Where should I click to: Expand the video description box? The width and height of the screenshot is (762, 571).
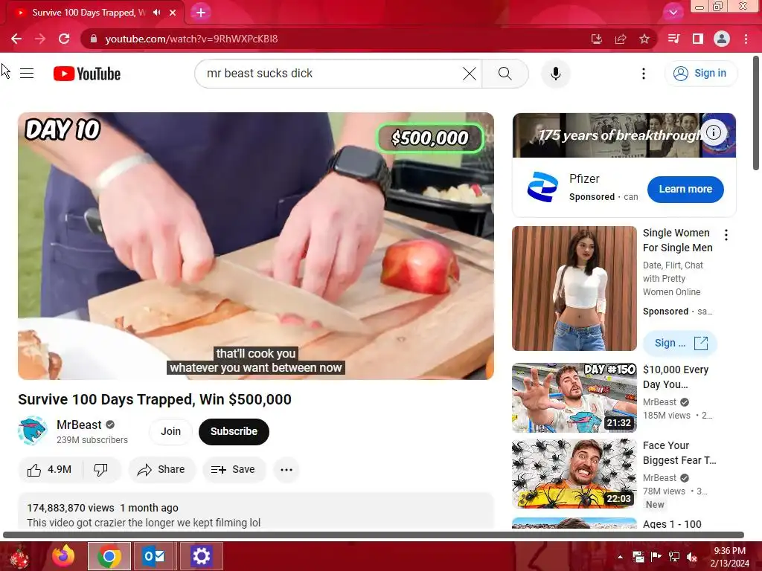click(256, 512)
